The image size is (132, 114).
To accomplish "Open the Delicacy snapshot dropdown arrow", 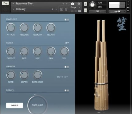I will [13, 9].
